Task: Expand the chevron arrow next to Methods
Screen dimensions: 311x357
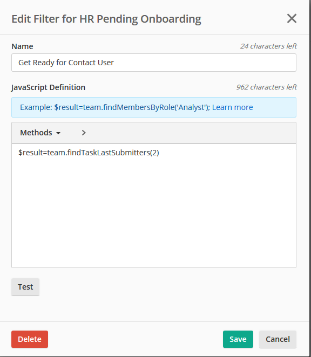Action: pos(84,133)
